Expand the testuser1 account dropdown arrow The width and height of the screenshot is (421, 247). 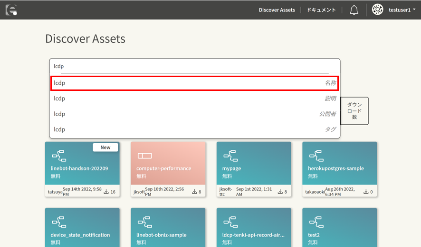(x=414, y=10)
